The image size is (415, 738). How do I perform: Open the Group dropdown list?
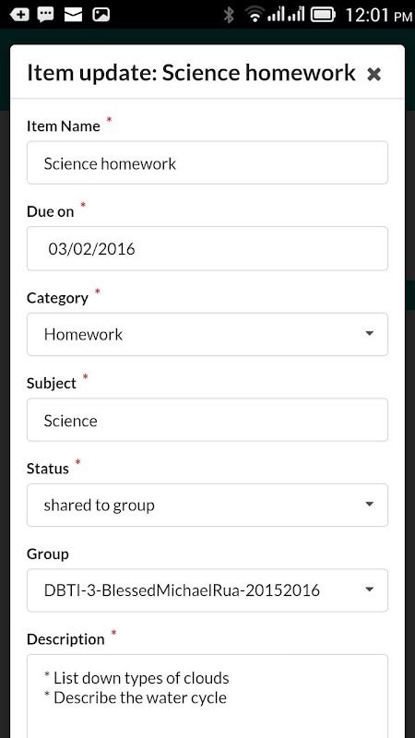coord(207,590)
